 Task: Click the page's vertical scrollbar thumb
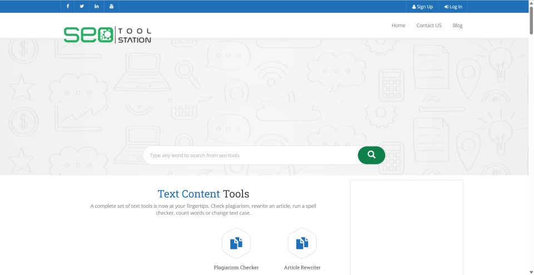[531, 20]
